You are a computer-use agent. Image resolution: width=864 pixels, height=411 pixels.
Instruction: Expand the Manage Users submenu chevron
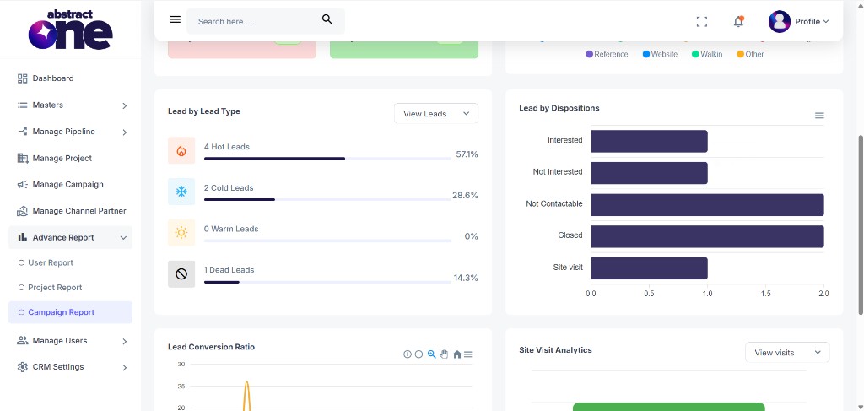tap(125, 342)
